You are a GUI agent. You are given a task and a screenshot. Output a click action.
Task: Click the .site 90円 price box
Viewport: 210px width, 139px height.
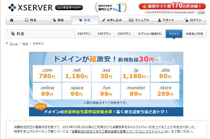point(165,73)
